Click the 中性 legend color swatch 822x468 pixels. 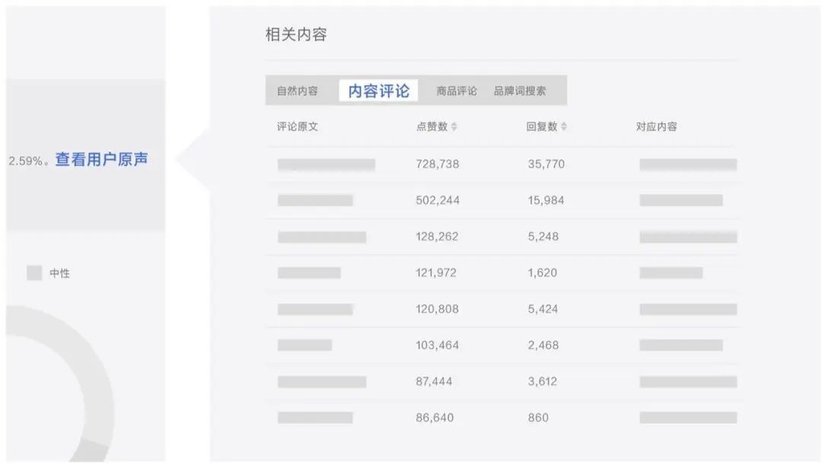coord(34,273)
